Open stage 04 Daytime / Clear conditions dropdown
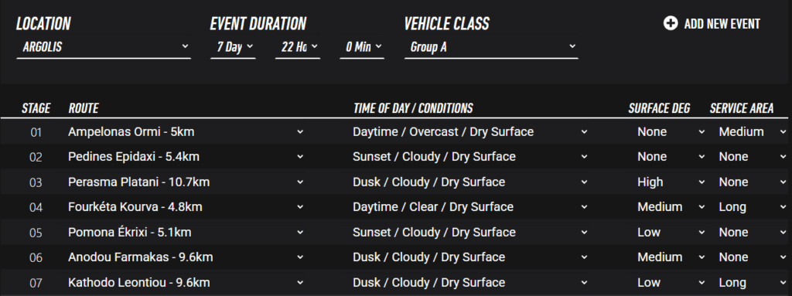 point(470,207)
